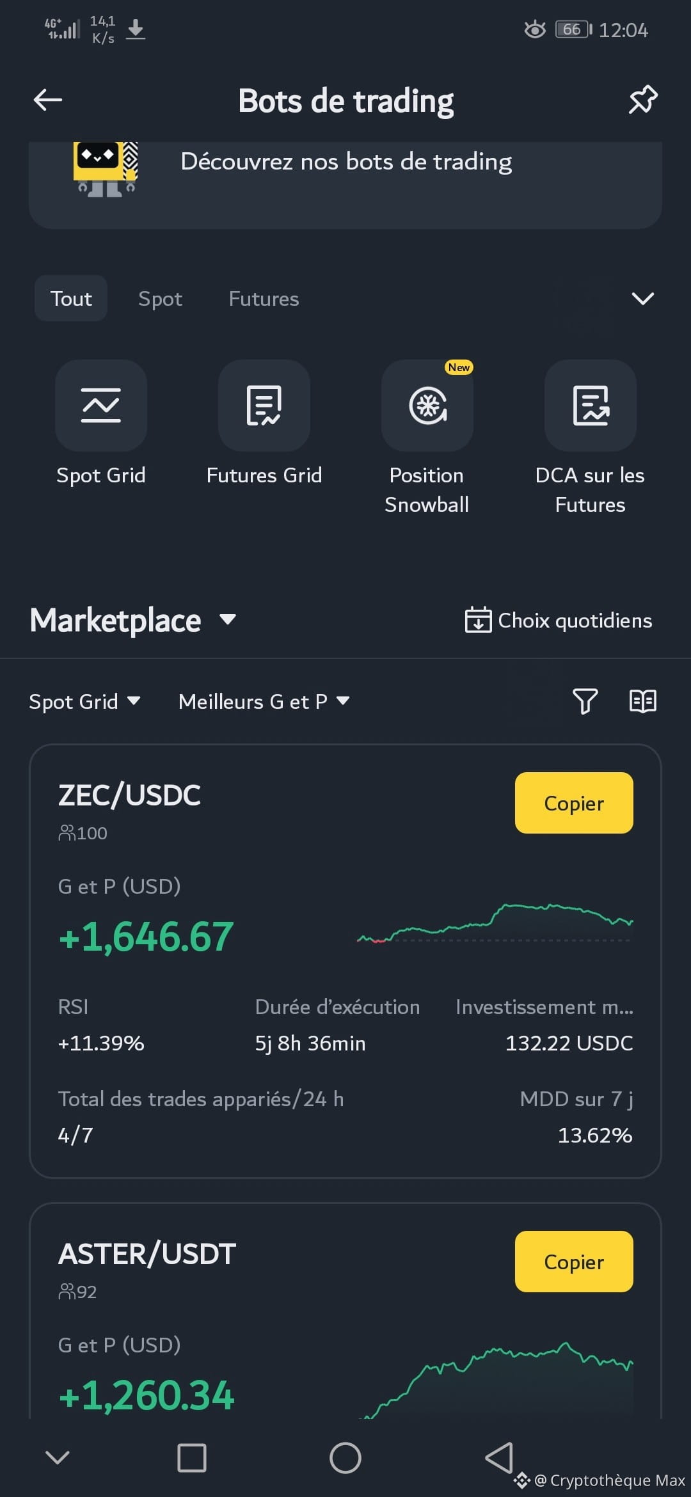Open the Futures Grid bot icon
Screen dimensions: 691x1497
pos(264,406)
